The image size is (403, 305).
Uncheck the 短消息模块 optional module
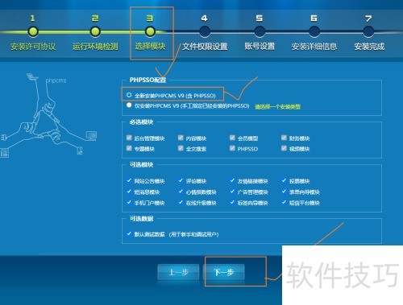pyautogui.click(x=129, y=192)
